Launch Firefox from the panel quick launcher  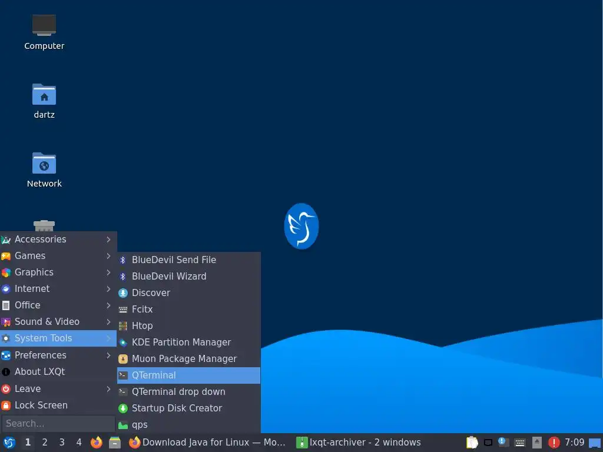point(96,443)
